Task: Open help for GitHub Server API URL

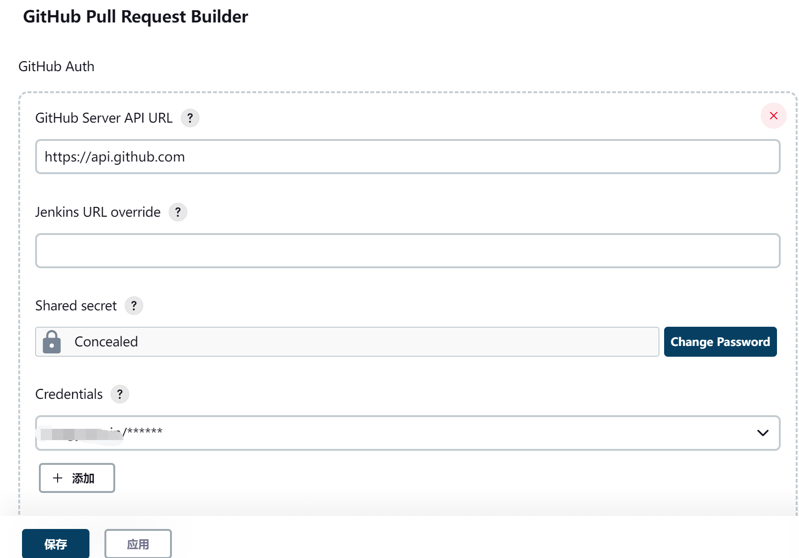Action: click(190, 118)
